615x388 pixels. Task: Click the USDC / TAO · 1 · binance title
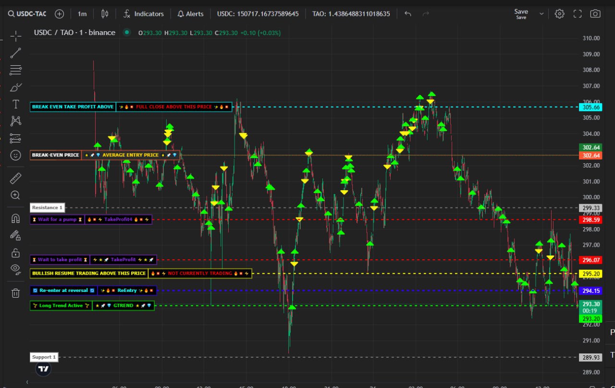coord(74,33)
